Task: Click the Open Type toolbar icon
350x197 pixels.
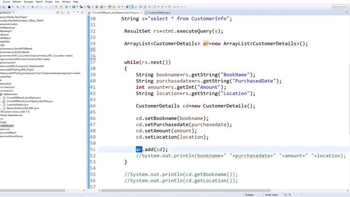Action: pyautogui.click(x=109, y=7)
